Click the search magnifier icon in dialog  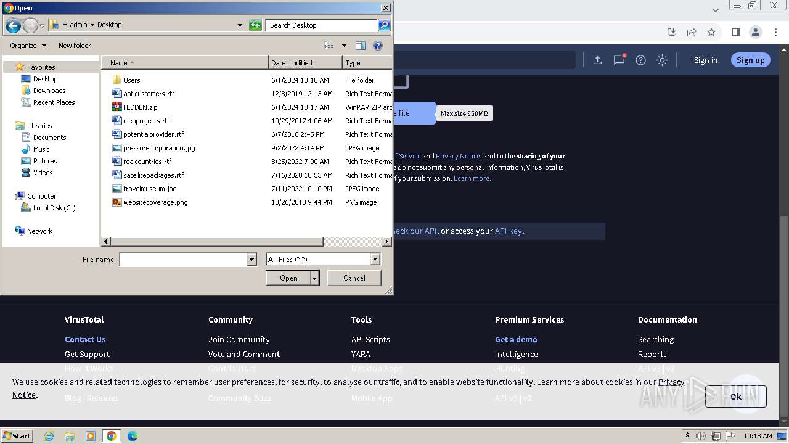coord(384,25)
